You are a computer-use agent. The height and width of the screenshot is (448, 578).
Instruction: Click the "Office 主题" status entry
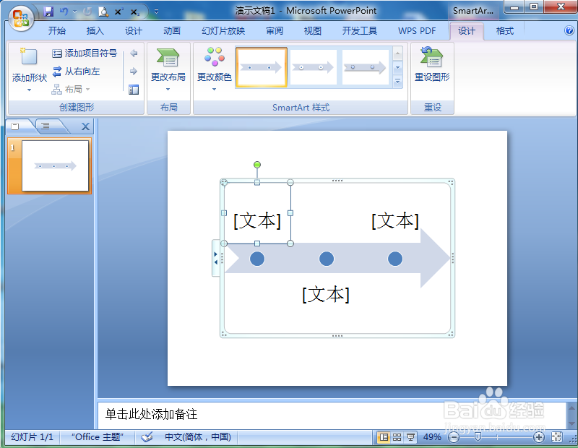pyautogui.click(x=98, y=437)
